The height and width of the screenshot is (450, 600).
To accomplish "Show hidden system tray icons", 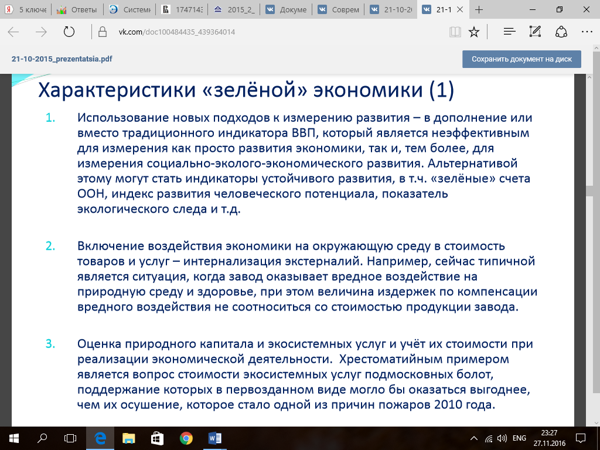I will pyautogui.click(x=474, y=438).
